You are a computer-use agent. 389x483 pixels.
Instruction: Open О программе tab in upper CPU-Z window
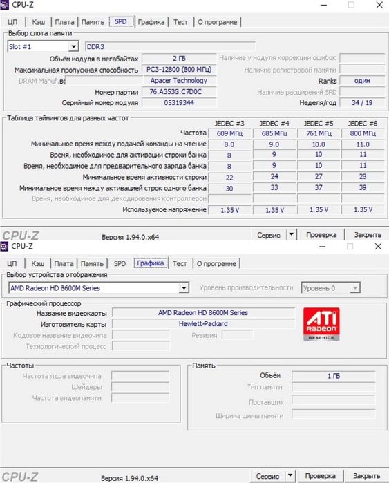pos(218,22)
